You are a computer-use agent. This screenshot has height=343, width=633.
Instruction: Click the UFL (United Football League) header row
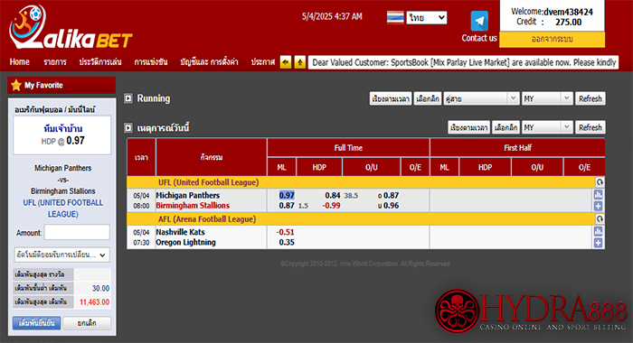tap(362, 182)
